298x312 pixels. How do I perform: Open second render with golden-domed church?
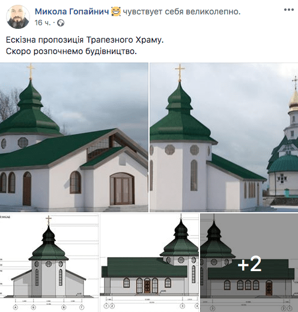224,137
